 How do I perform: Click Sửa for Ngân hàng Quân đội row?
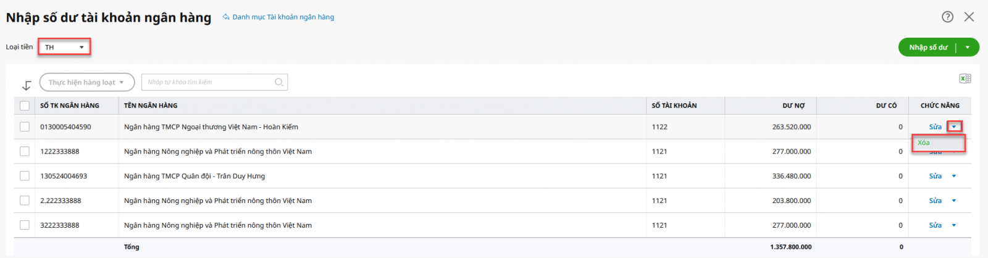[935, 176]
